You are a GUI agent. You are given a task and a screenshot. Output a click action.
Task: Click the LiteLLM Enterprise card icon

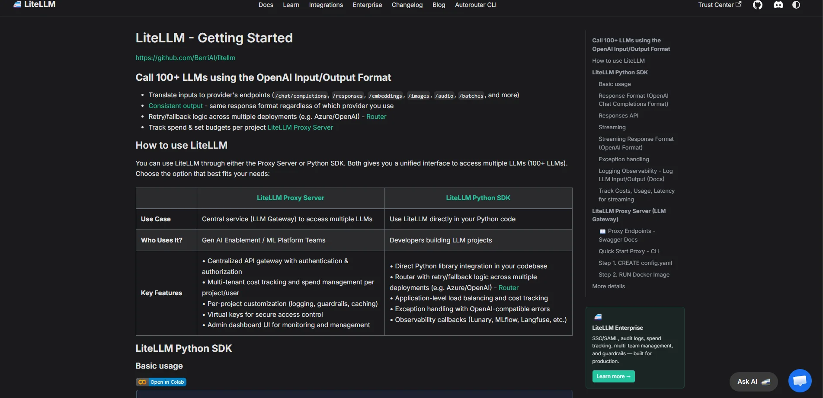[x=598, y=317]
